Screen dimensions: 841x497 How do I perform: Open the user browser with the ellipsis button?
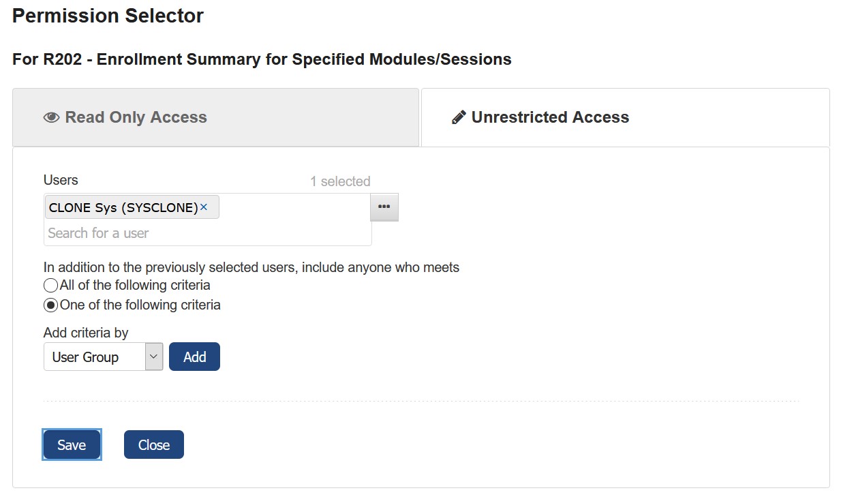pos(384,207)
